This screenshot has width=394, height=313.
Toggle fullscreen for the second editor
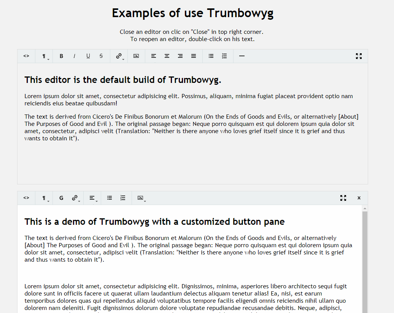pyautogui.click(x=343, y=198)
